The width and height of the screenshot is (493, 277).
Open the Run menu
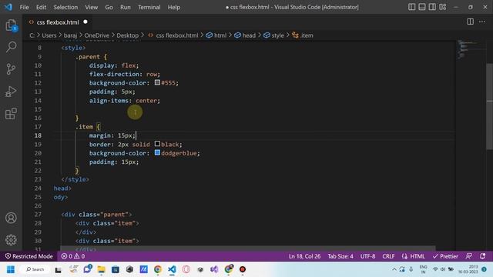click(x=125, y=7)
